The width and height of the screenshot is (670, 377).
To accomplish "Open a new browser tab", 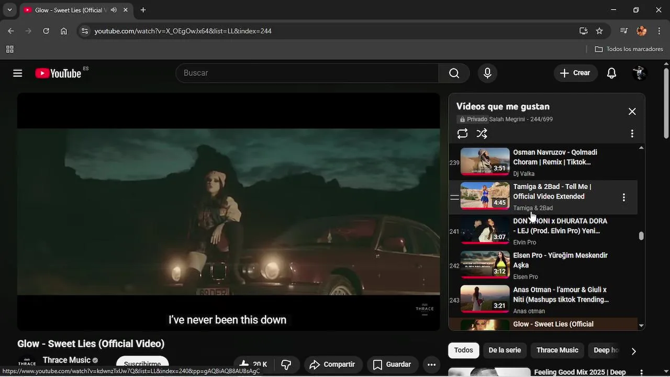I will tap(143, 10).
